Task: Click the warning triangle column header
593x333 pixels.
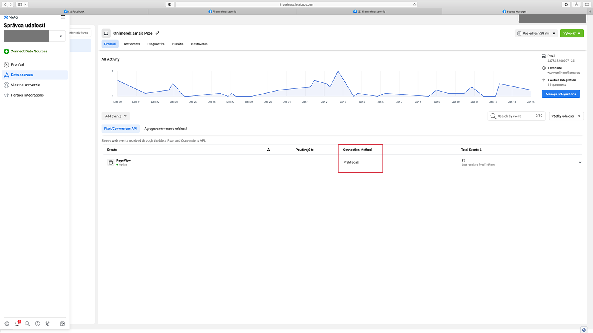Action: click(x=268, y=150)
